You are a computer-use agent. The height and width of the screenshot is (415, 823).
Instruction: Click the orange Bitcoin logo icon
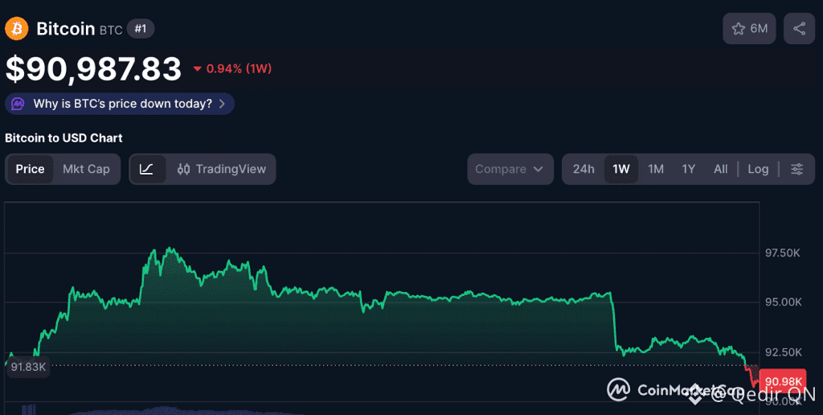[x=17, y=29]
